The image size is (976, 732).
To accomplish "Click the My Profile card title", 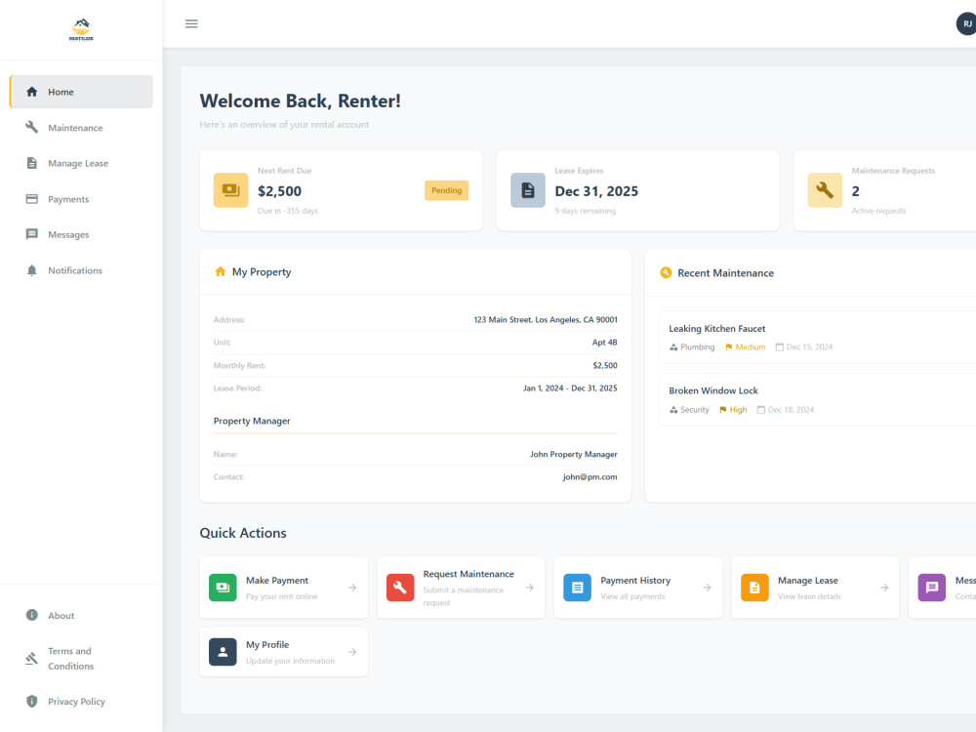I will [267, 645].
